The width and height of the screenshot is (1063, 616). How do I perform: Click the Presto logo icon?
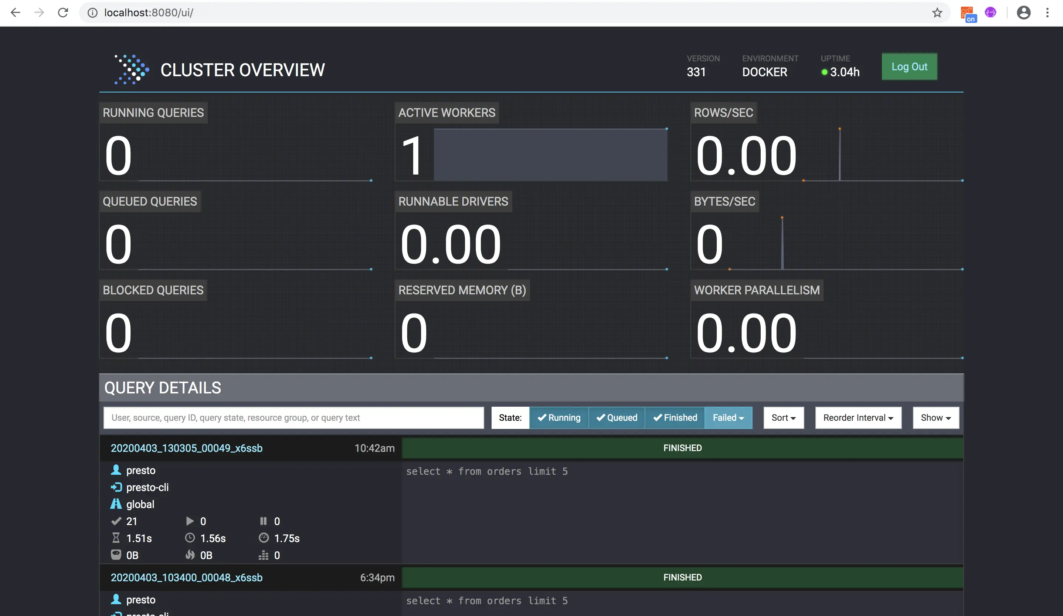pos(132,70)
